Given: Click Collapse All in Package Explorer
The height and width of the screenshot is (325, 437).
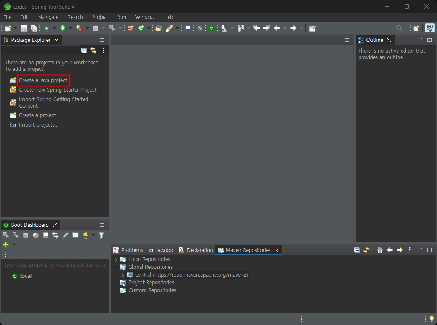Looking at the screenshot, I should pos(84,50).
